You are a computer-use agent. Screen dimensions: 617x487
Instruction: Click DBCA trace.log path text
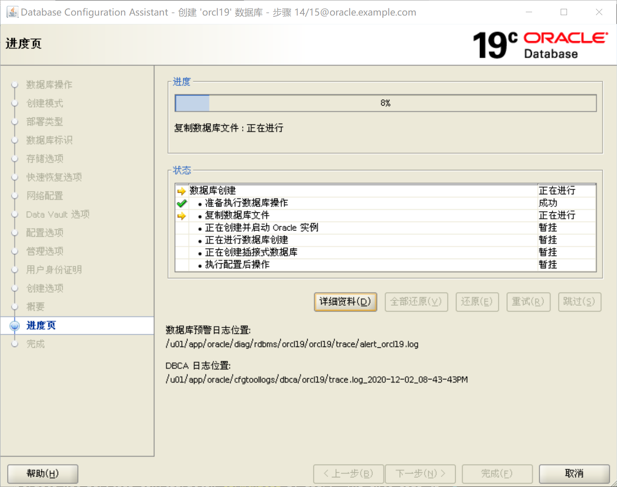(x=316, y=379)
